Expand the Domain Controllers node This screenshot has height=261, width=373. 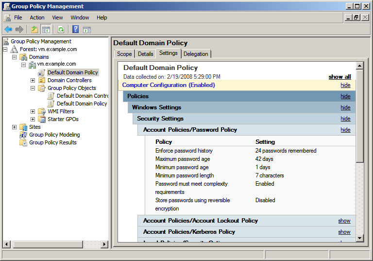click(33, 81)
